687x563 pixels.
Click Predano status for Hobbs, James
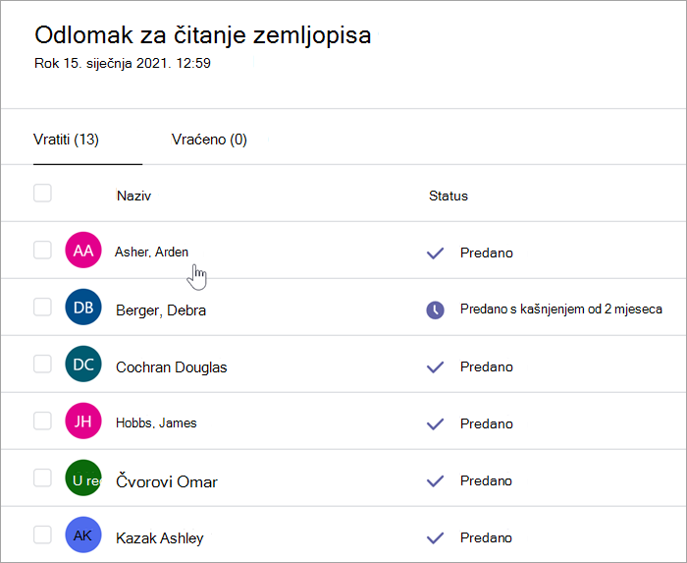click(487, 424)
